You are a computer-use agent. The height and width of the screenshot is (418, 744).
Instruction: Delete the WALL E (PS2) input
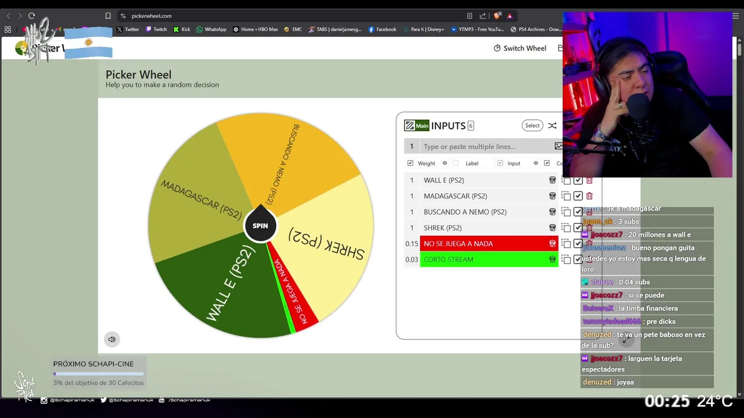coord(589,181)
